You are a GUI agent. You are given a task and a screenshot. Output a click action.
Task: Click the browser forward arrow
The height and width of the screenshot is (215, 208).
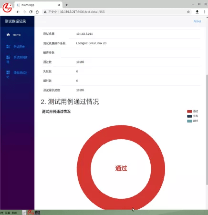tap(24, 12)
